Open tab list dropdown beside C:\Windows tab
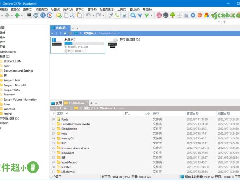 [96, 103]
